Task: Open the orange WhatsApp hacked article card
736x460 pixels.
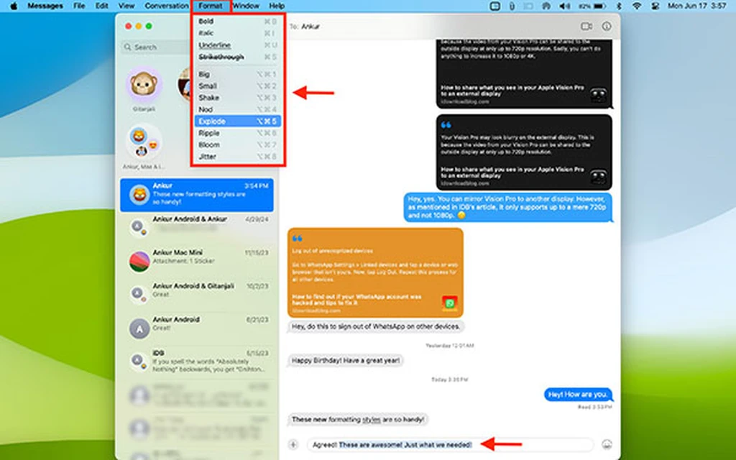Action: pyautogui.click(x=375, y=272)
